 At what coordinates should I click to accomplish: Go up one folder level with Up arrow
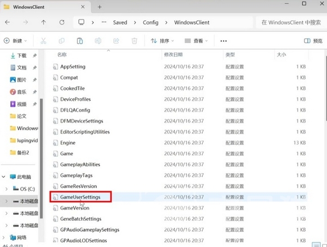(44, 23)
